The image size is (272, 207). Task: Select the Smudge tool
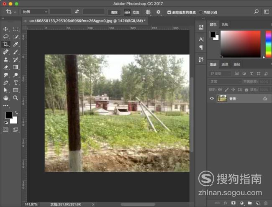pyautogui.click(x=5, y=75)
